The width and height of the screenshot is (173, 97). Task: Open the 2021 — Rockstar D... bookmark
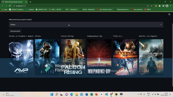click(71, 9)
